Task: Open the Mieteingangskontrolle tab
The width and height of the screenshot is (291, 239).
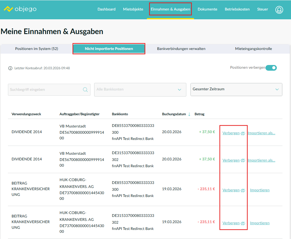Action: click(x=253, y=49)
